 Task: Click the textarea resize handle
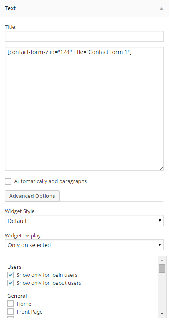pos(161,169)
